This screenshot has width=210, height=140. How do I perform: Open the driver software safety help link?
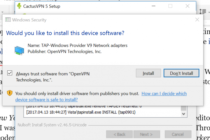pos(101,97)
